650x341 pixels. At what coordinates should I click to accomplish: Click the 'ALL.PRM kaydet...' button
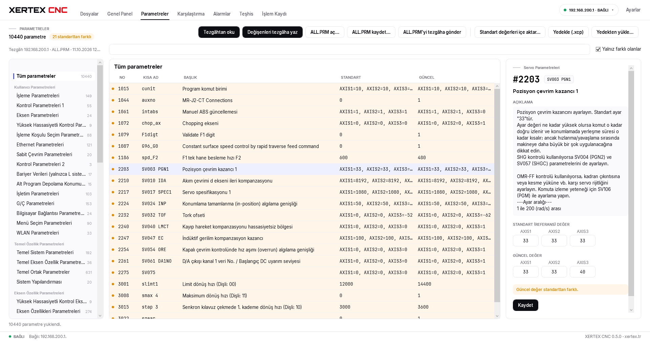[x=371, y=32]
